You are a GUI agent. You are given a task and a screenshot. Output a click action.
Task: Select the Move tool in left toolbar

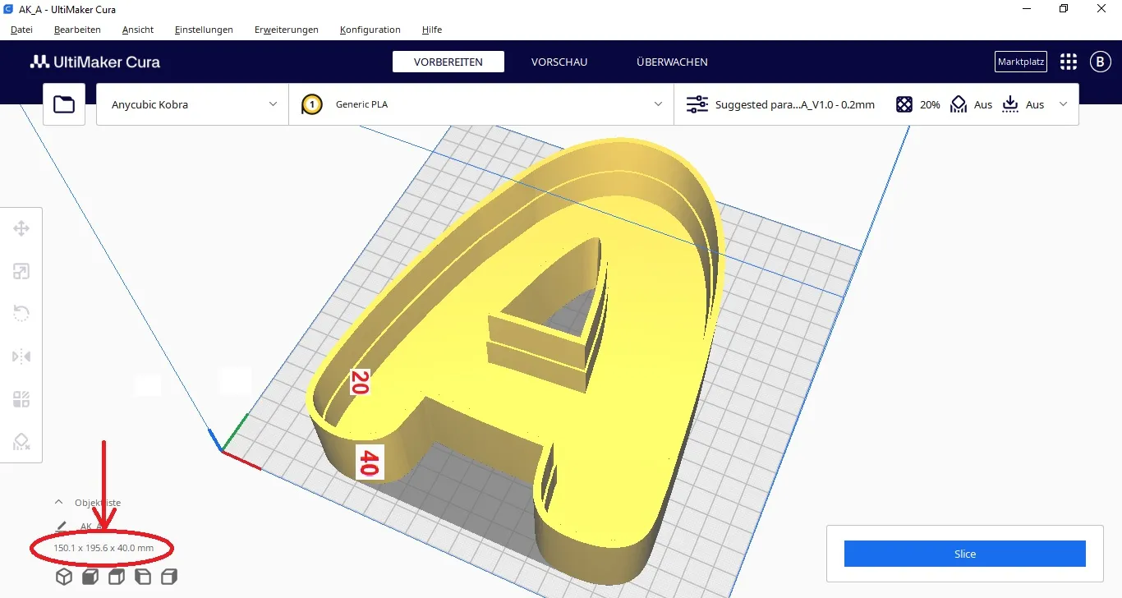[21, 228]
